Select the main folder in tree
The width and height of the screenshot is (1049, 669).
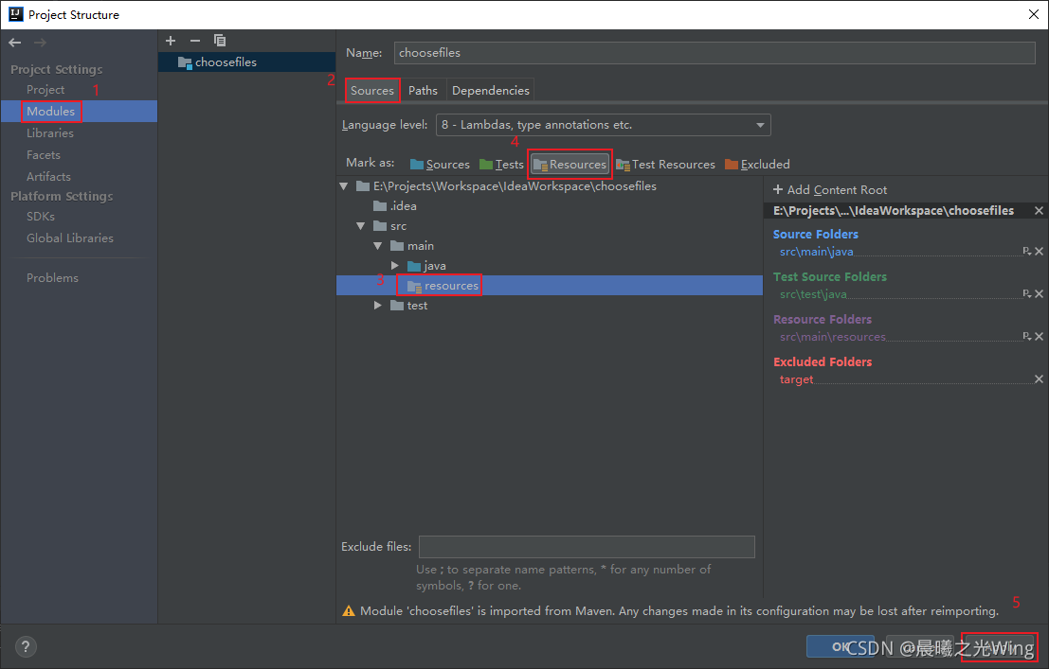point(412,246)
